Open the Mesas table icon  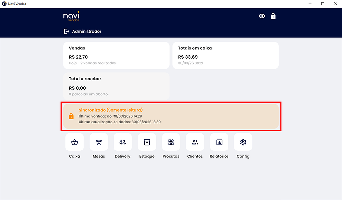point(99,142)
